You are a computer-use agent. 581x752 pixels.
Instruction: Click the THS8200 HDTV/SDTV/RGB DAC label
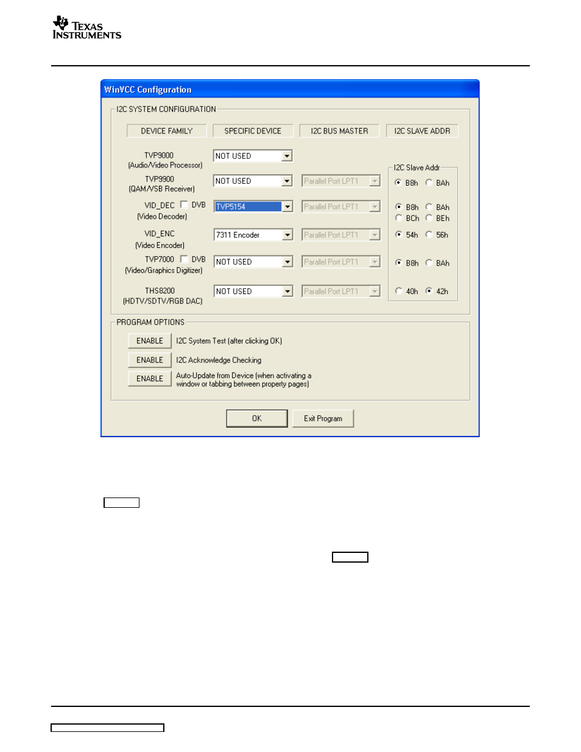pyautogui.click(x=163, y=296)
